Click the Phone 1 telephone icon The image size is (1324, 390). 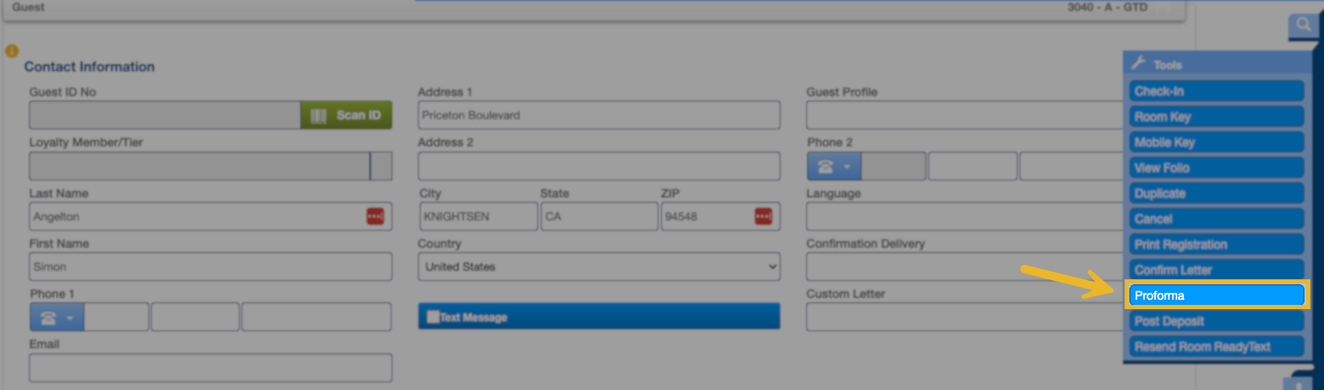tap(49, 318)
